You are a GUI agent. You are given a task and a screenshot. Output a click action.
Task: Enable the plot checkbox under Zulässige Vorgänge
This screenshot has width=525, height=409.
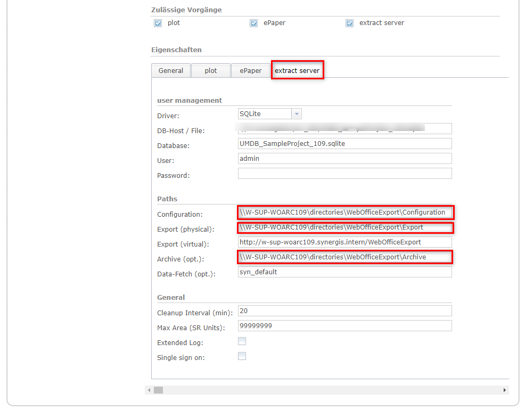point(158,23)
